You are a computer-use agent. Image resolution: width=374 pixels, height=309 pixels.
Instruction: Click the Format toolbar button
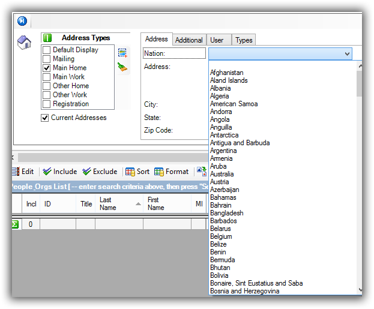pyautogui.click(x=172, y=172)
